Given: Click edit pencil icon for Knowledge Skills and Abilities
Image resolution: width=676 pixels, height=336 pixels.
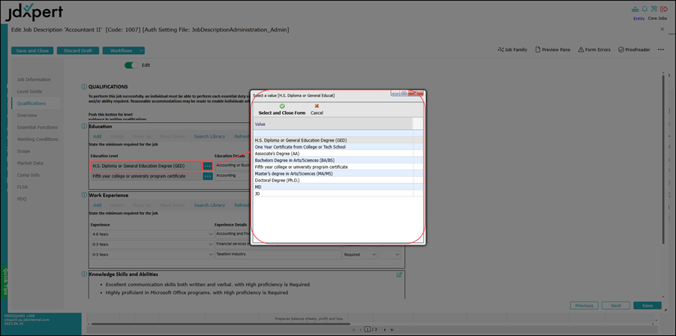Looking at the screenshot, I should tap(399, 274).
